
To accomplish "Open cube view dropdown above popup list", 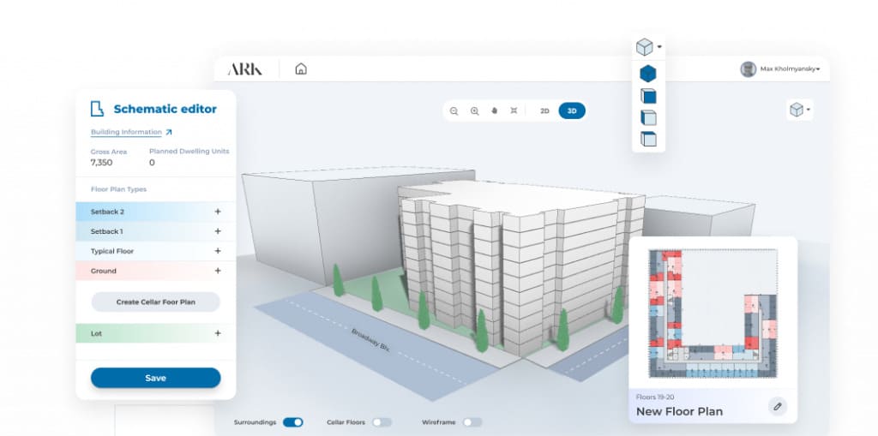I will (648, 47).
